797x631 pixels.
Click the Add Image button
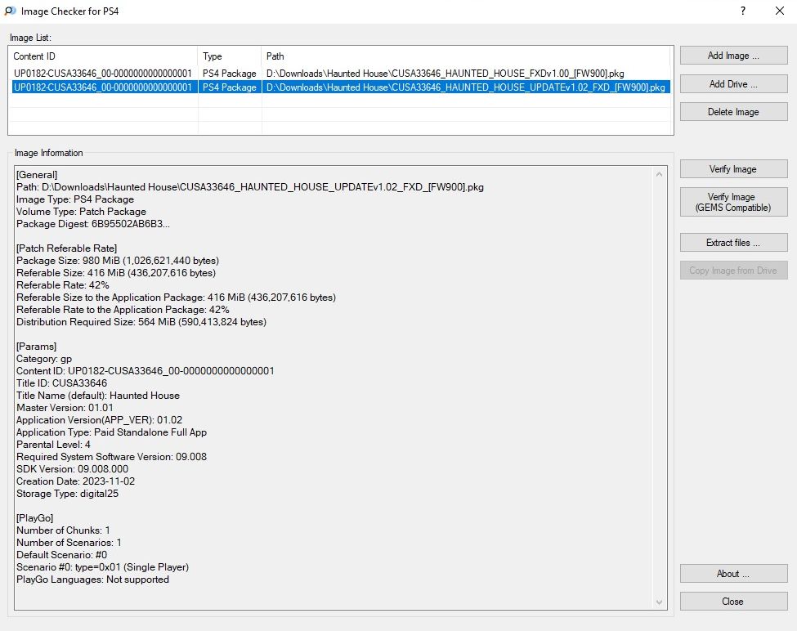[733, 56]
